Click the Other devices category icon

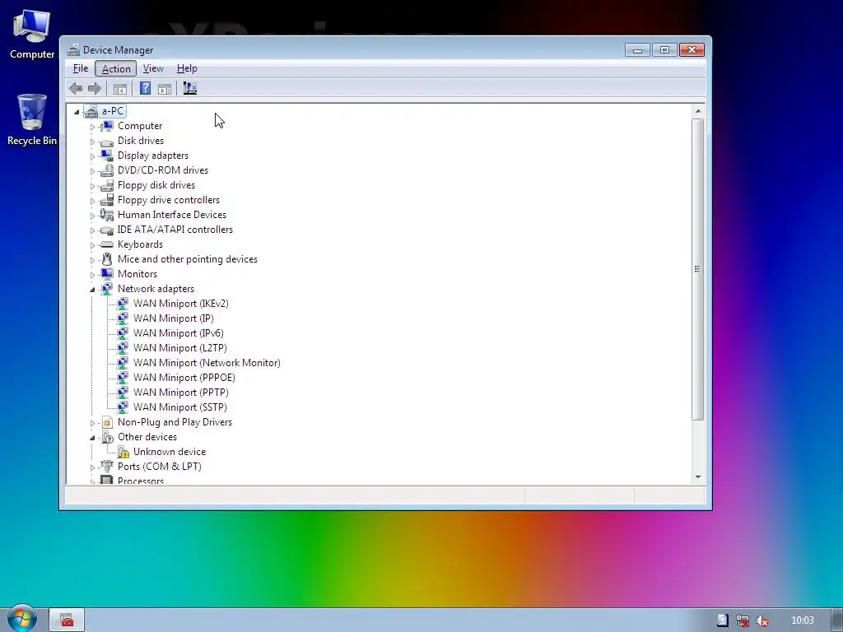click(107, 437)
